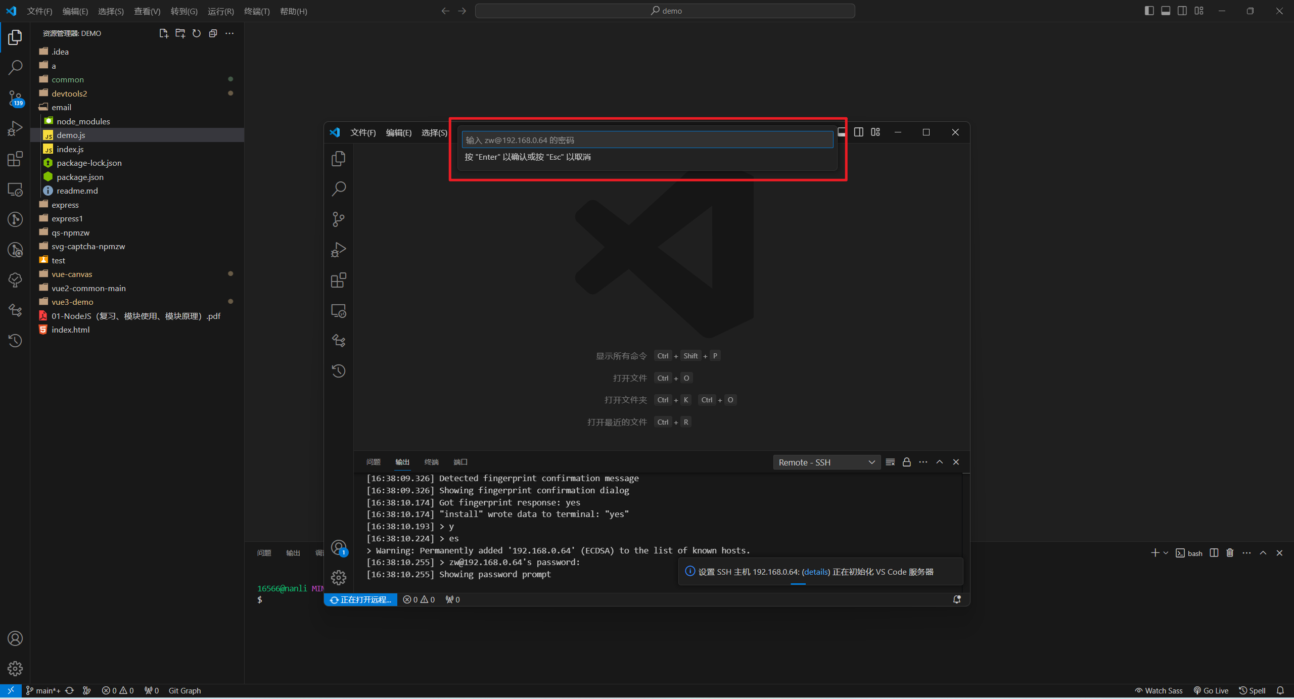This screenshot has height=699, width=1294.
Task: Collapse all folders in the explorer
Action: [213, 33]
